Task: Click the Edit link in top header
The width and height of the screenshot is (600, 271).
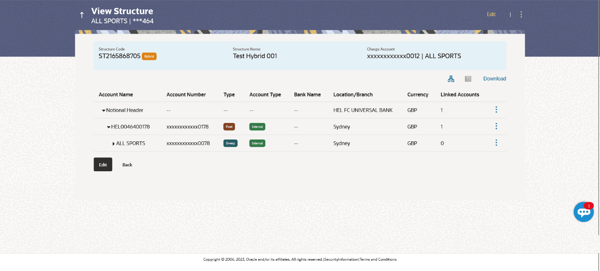Action: coord(491,14)
